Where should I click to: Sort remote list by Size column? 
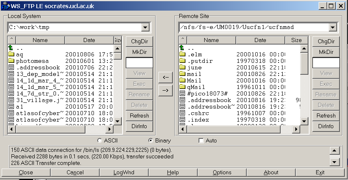pyautogui.click(x=296, y=40)
